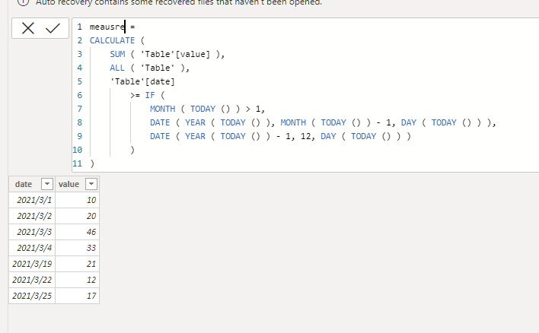539x333 pixels.
Task: Cancel the formula with the X icon
Action: click(28, 28)
